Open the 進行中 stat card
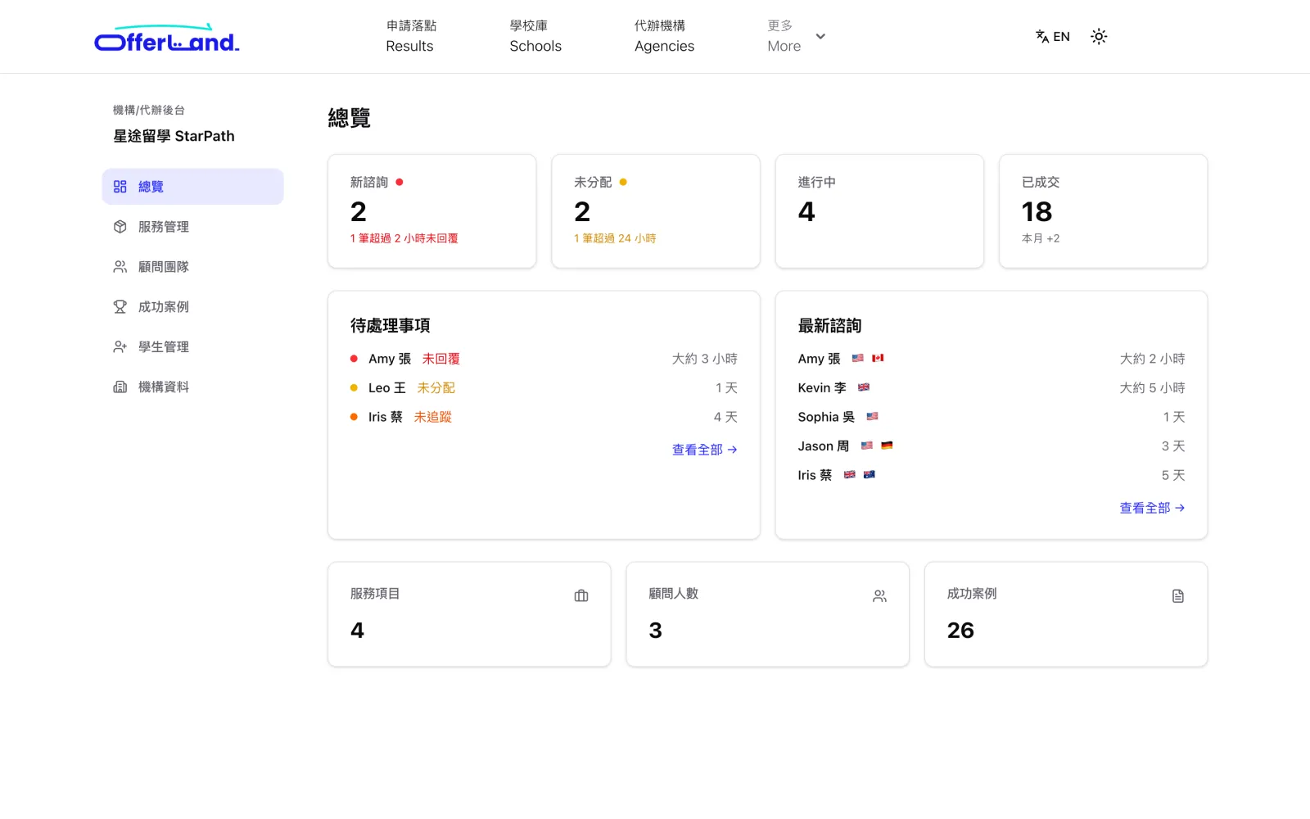The image size is (1310, 819). [879, 211]
